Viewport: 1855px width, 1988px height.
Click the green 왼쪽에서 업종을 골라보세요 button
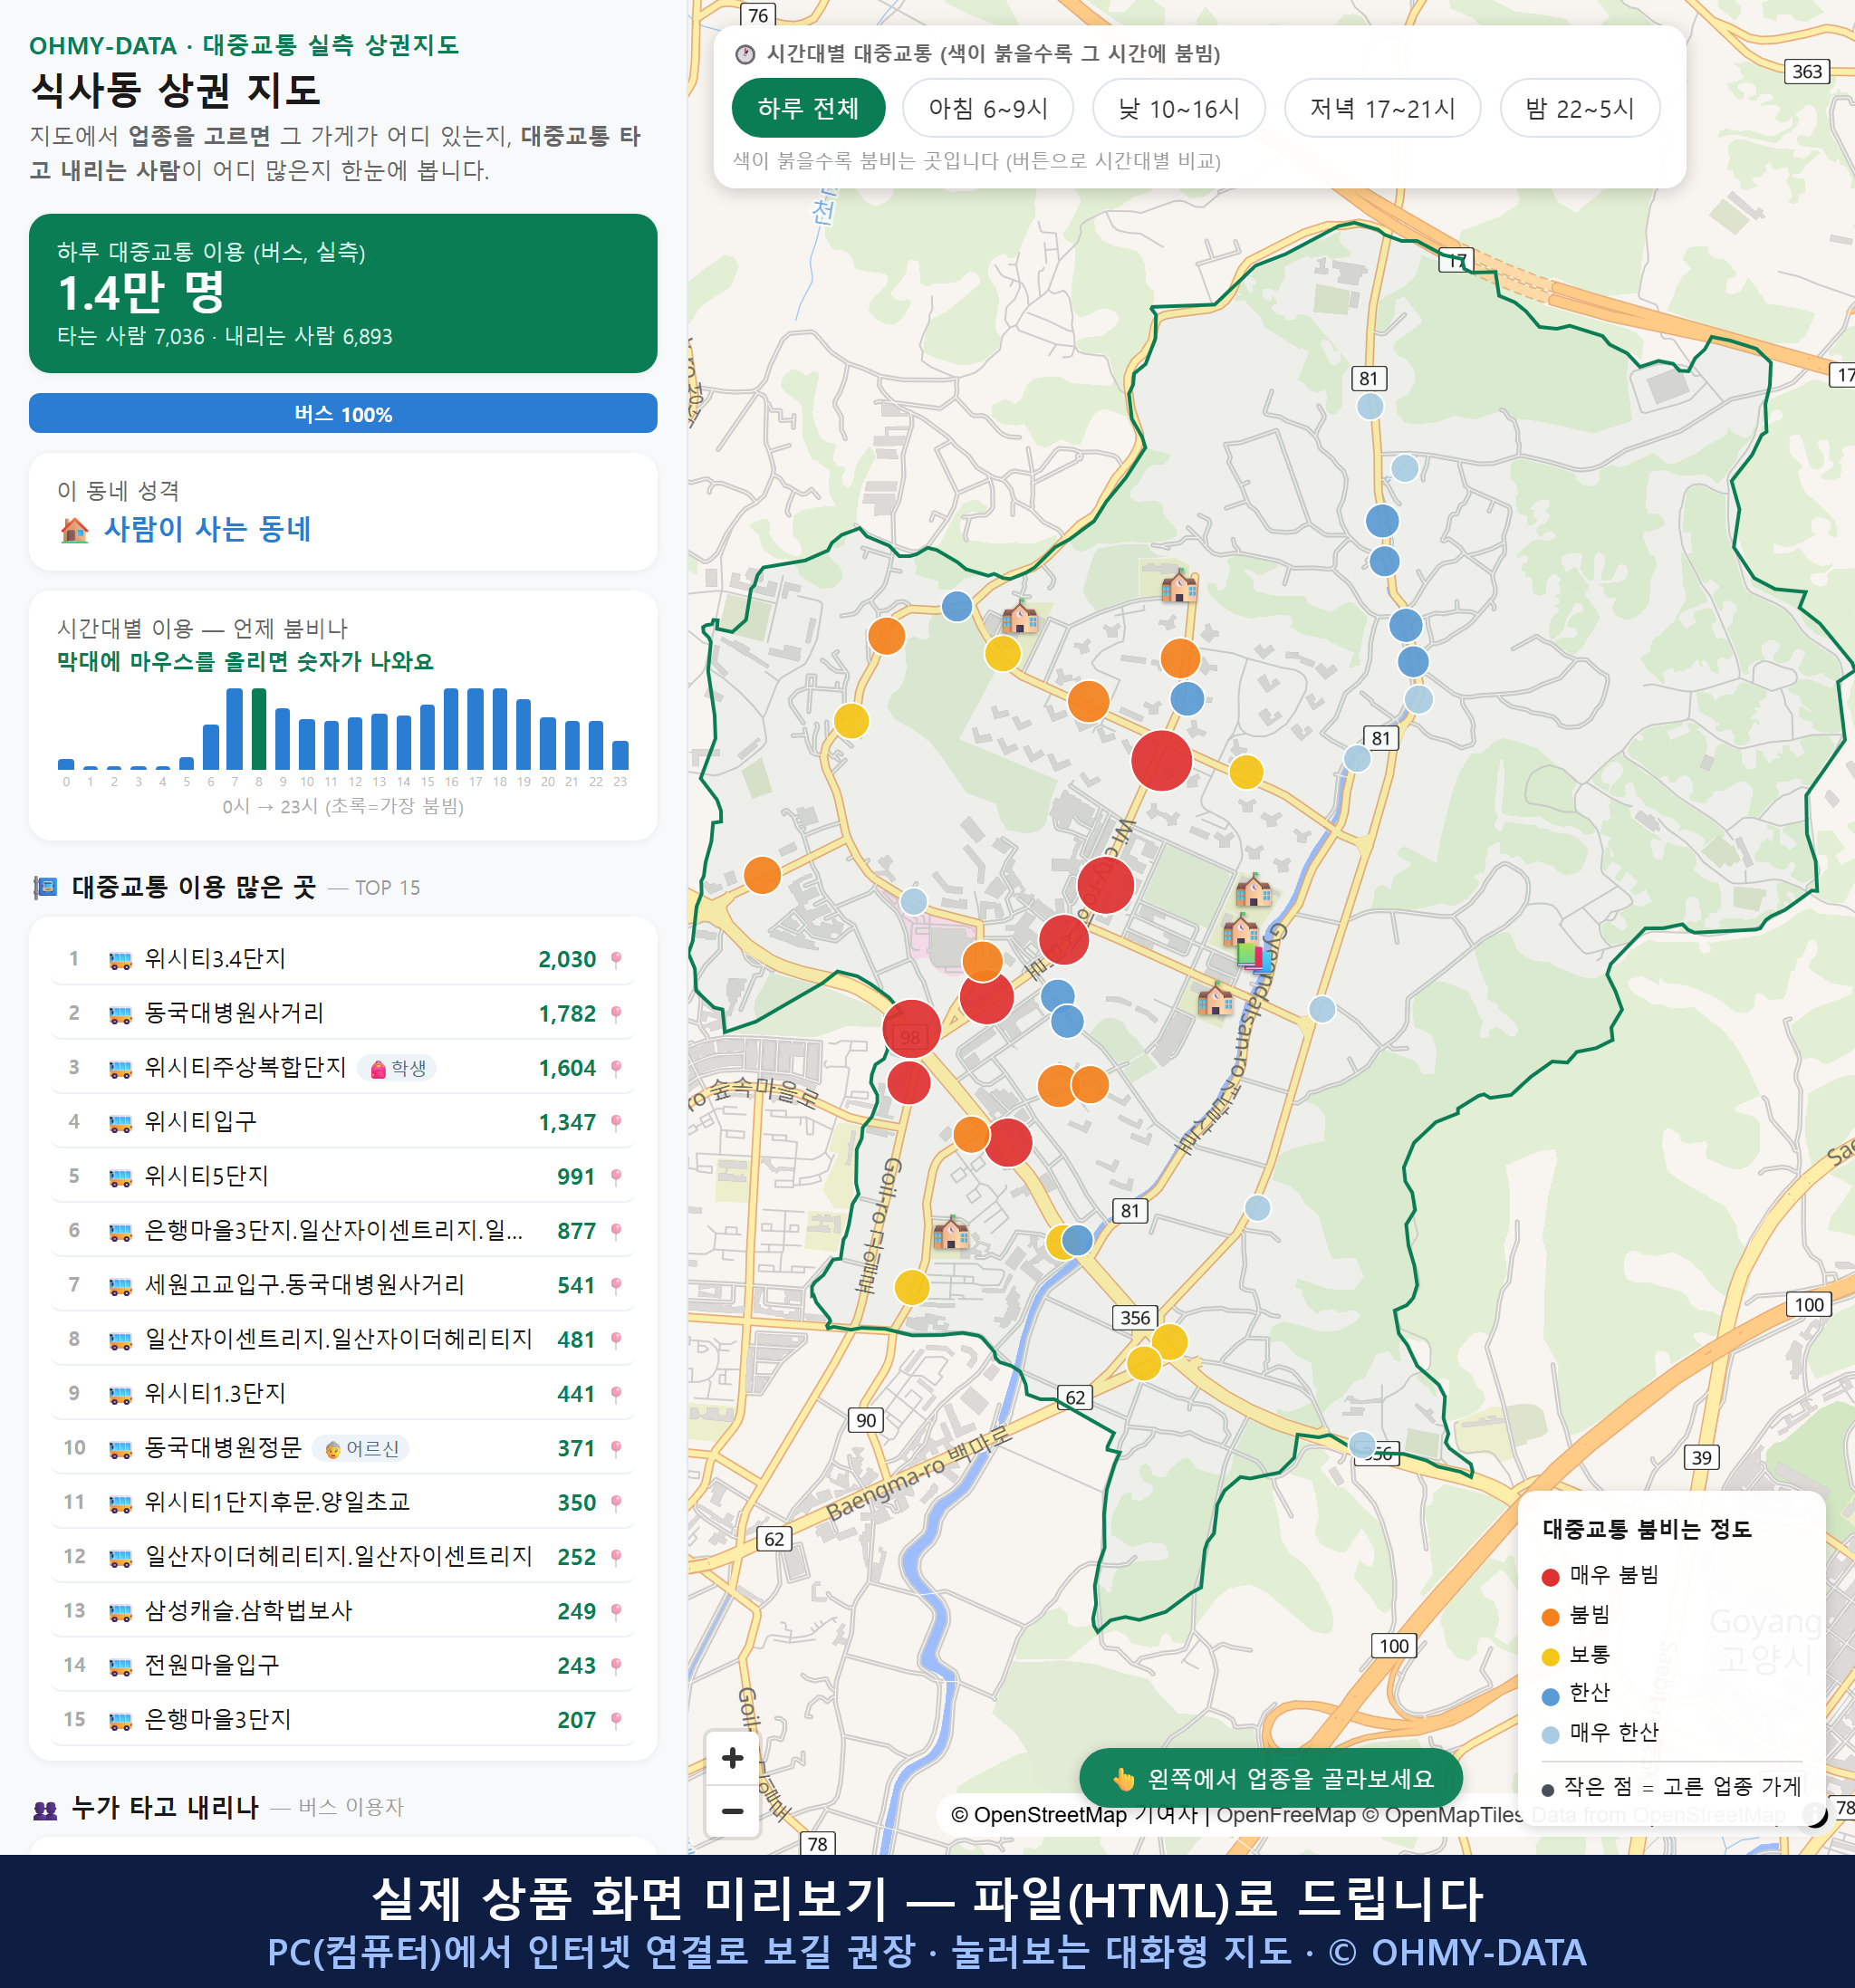tap(1271, 1778)
